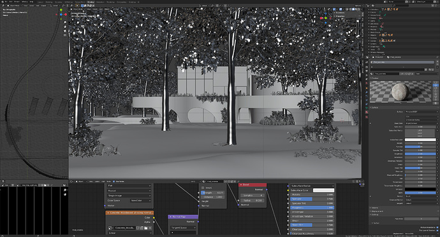Open image folder icon in Image Texture node
Screen dimensions: 440x237
click(146, 227)
